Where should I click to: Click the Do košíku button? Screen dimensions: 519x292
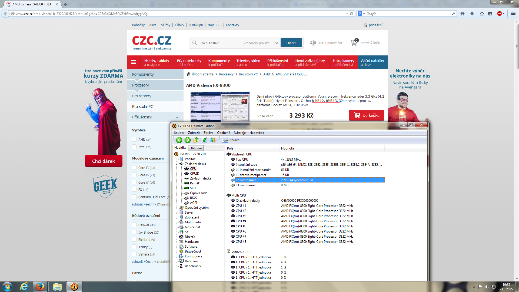pos(366,115)
